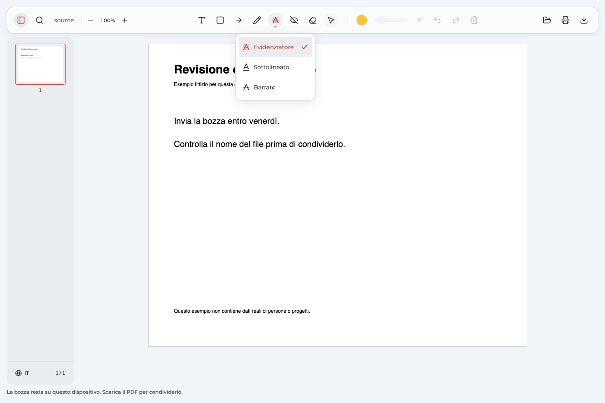Open the search tool
This screenshot has width=605, height=403.
pyautogui.click(x=39, y=20)
